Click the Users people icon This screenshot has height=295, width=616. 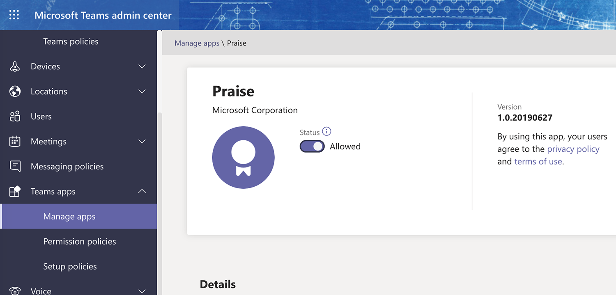pos(15,117)
